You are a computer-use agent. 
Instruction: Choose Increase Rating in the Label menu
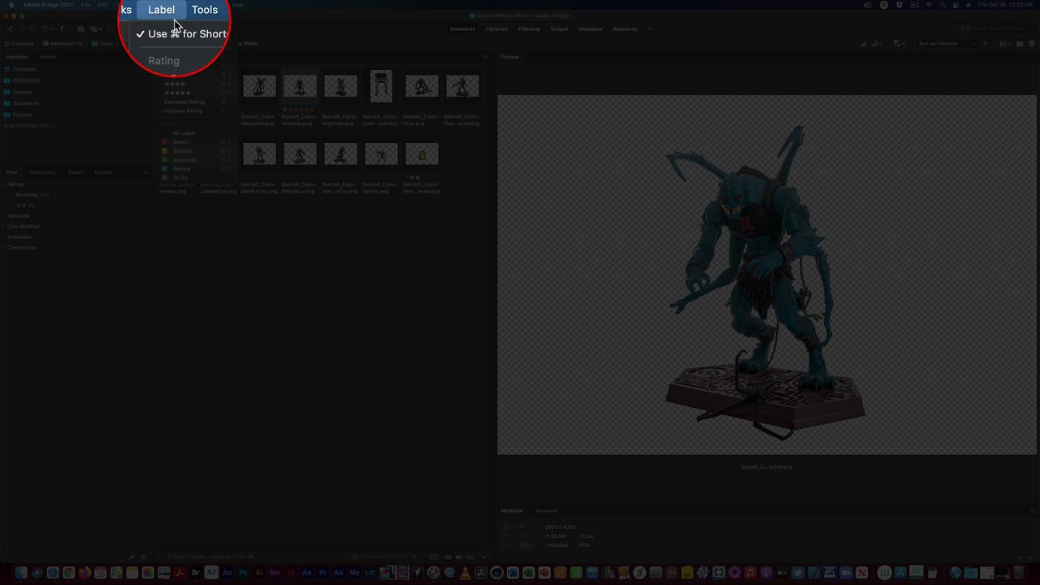(184, 110)
